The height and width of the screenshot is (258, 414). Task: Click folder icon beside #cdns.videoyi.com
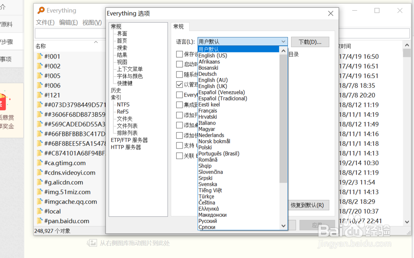(40, 173)
